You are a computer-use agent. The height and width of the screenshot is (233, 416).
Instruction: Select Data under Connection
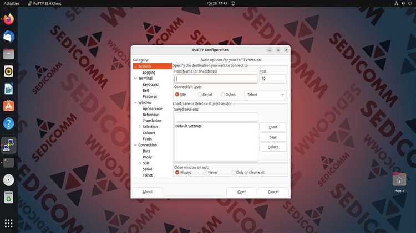pyautogui.click(x=146, y=151)
